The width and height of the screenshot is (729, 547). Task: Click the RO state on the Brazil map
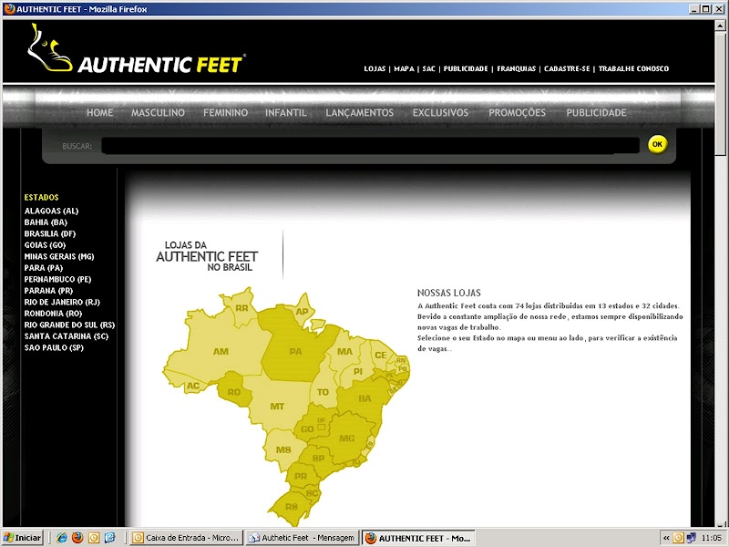click(x=234, y=392)
